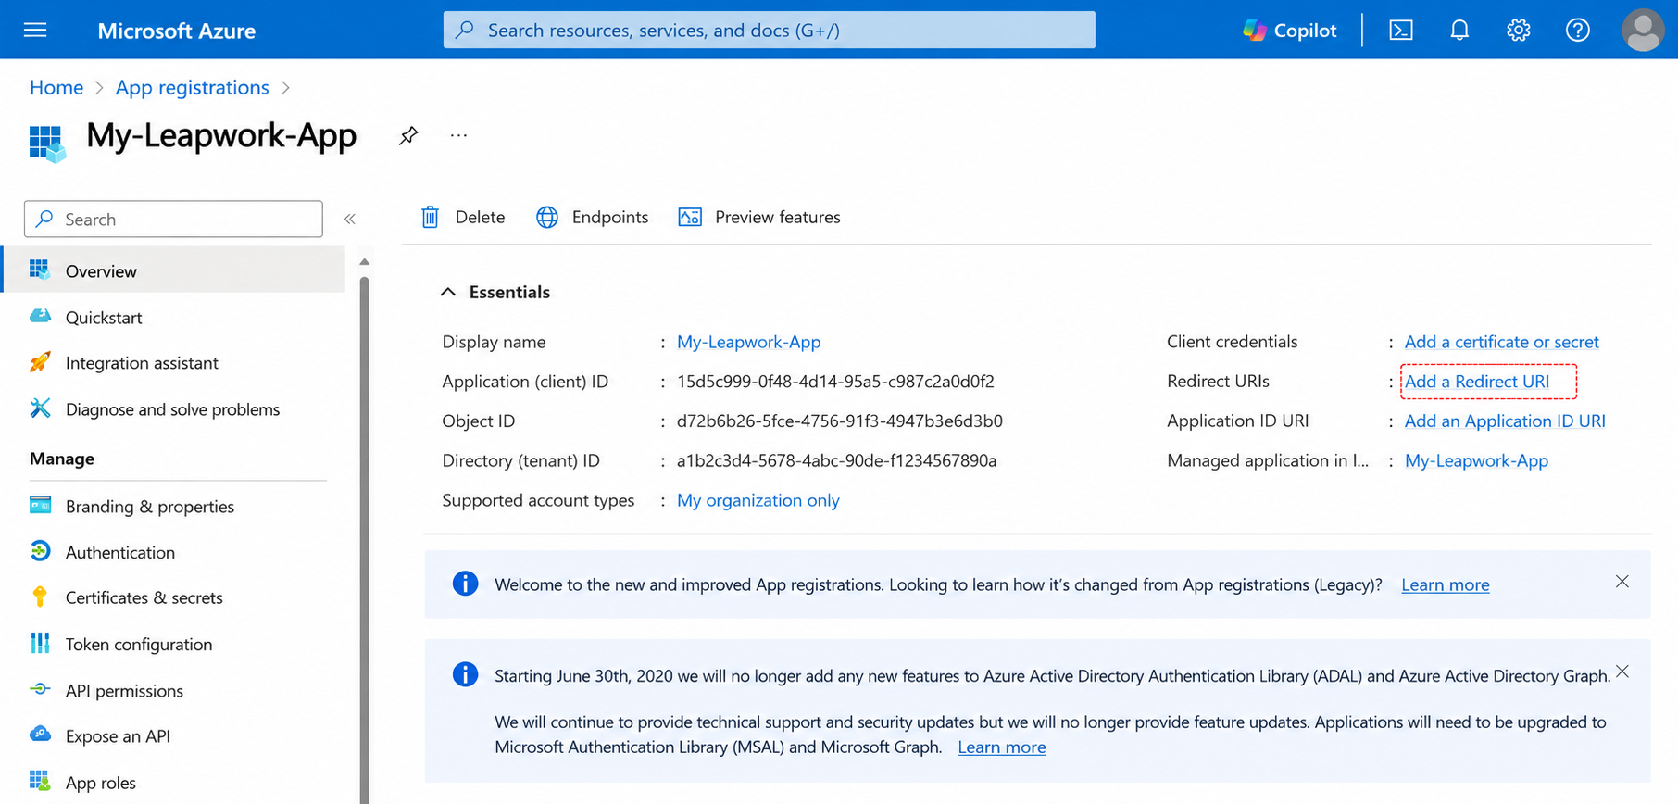Click the Diagnose and solve problems icon
The width and height of the screenshot is (1678, 804).
pyautogui.click(x=40, y=408)
